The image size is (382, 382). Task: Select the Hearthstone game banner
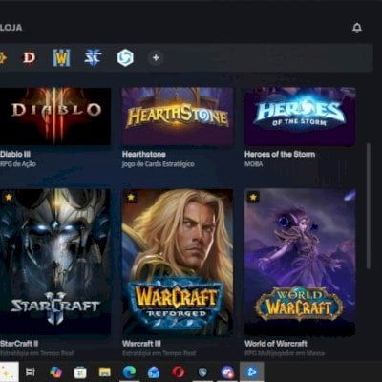point(178,117)
